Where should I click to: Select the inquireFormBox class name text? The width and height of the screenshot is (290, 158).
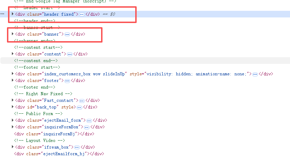[x=61, y=127]
